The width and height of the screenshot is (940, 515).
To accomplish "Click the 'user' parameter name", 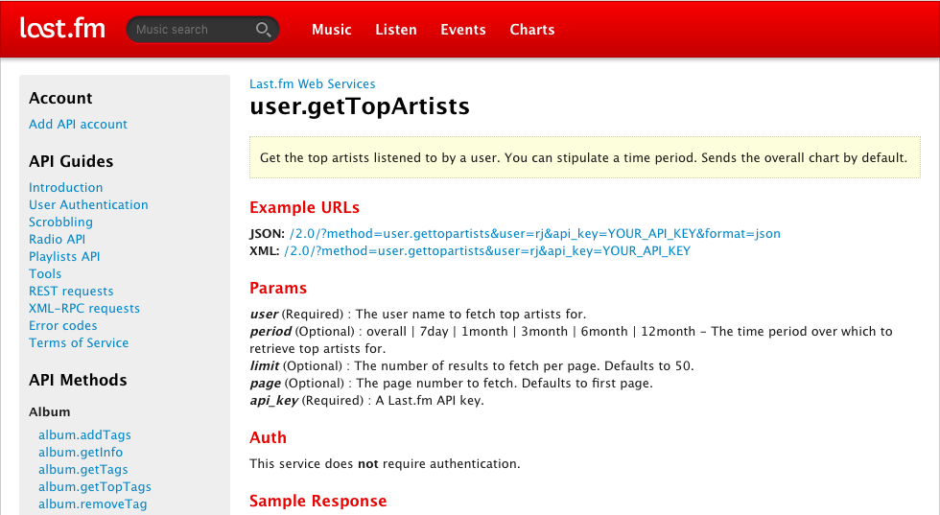I will (264, 315).
